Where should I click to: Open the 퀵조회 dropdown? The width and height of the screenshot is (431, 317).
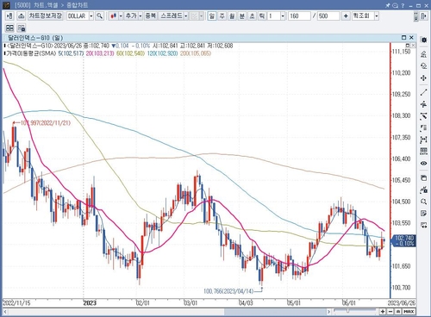377,16
